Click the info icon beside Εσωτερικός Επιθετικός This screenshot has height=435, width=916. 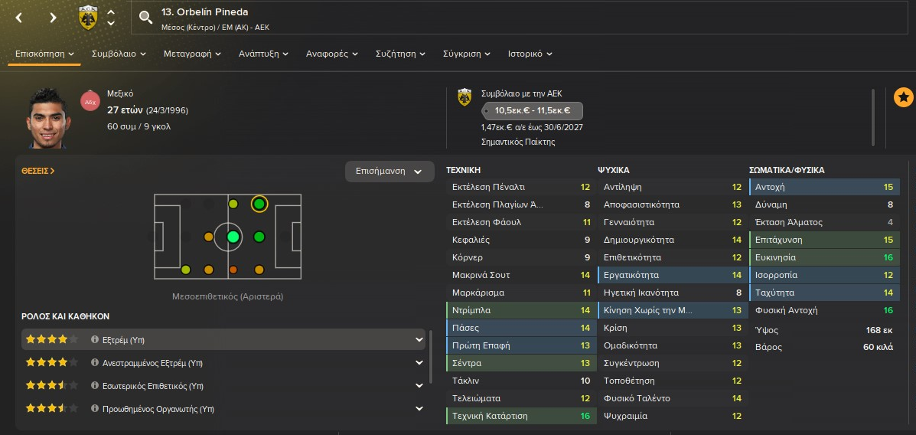click(95, 386)
